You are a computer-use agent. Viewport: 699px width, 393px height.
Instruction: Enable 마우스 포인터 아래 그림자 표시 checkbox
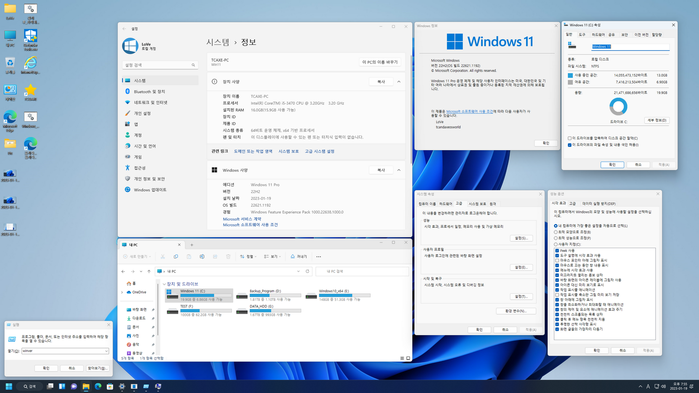coord(557,260)
